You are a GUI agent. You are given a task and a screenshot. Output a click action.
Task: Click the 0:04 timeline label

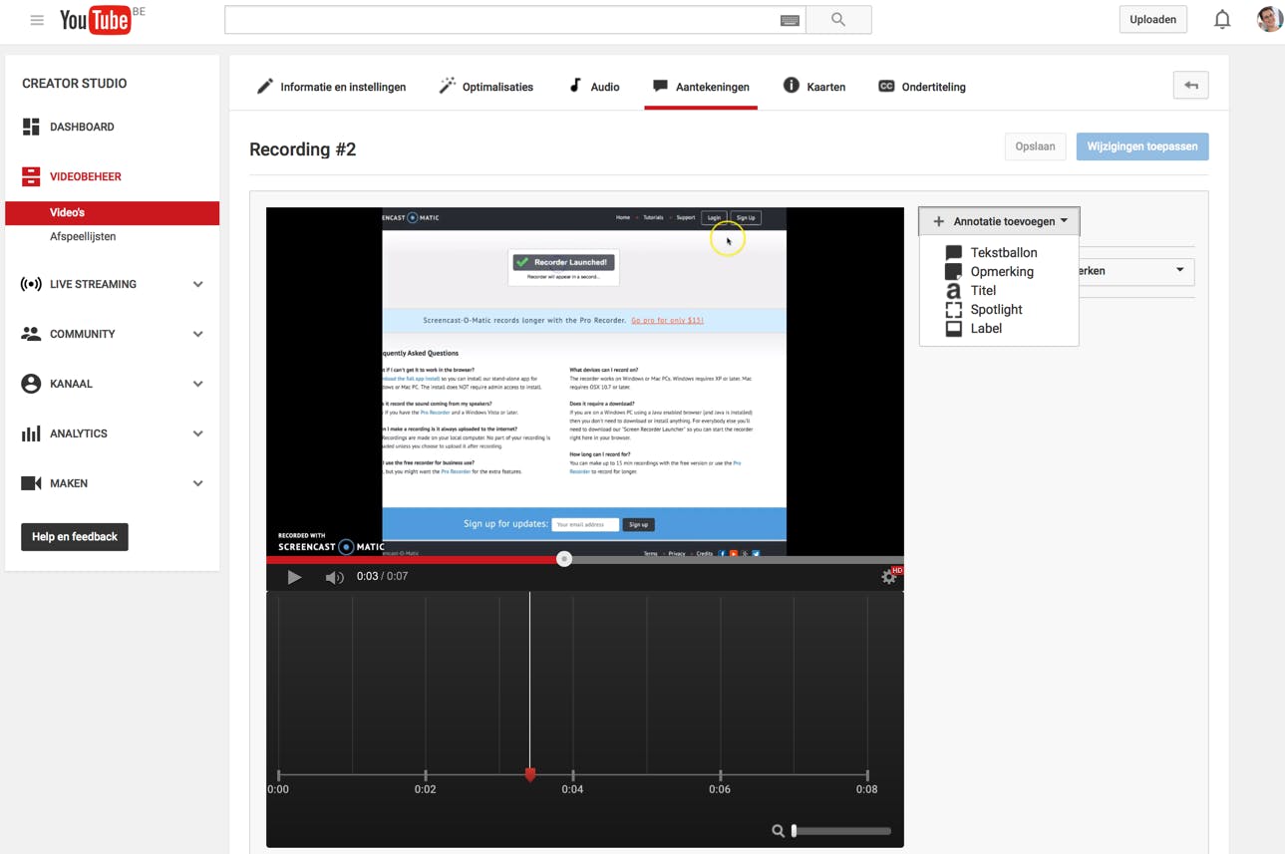(572, 789)
